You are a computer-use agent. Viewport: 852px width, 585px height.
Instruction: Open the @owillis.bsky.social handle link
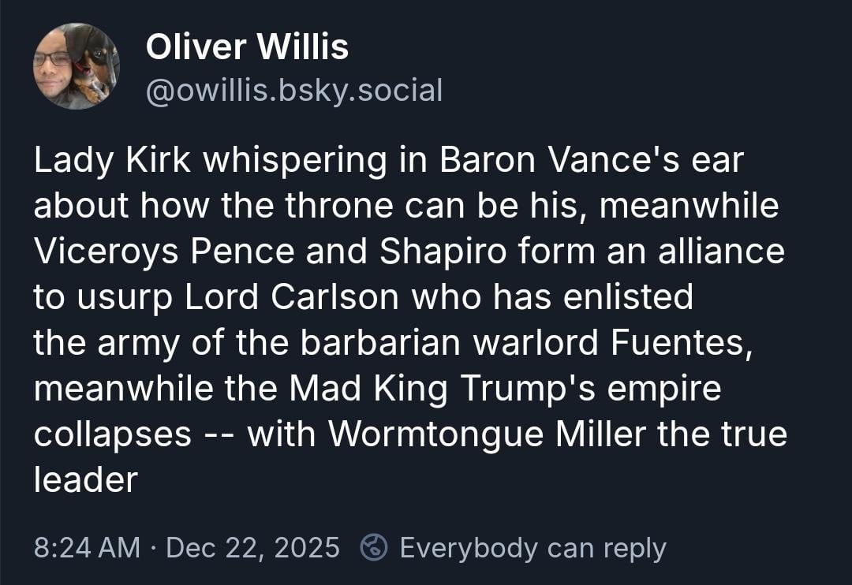click(294, 91)
